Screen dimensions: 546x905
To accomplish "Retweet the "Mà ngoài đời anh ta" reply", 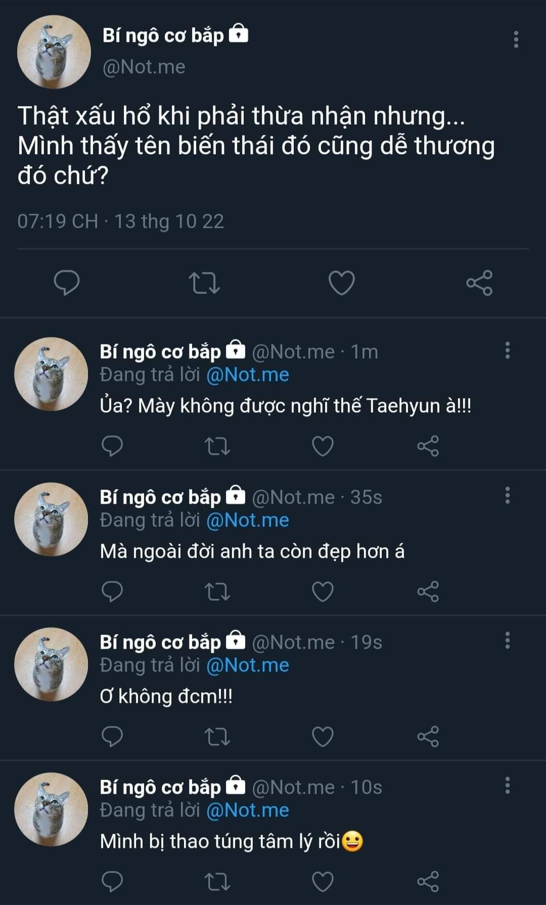I will point(218,592).
